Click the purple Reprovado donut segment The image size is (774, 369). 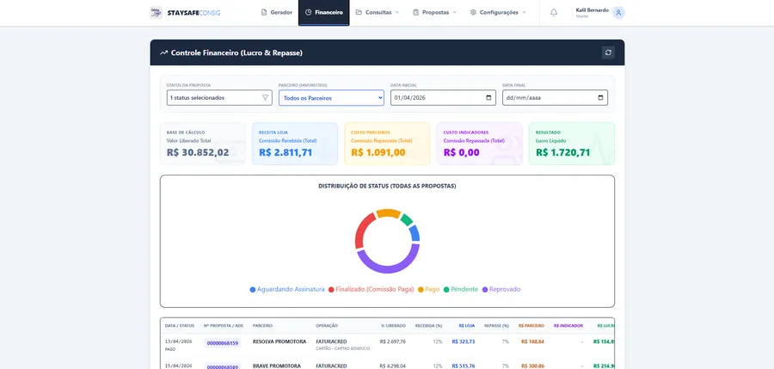pos(388,268)
